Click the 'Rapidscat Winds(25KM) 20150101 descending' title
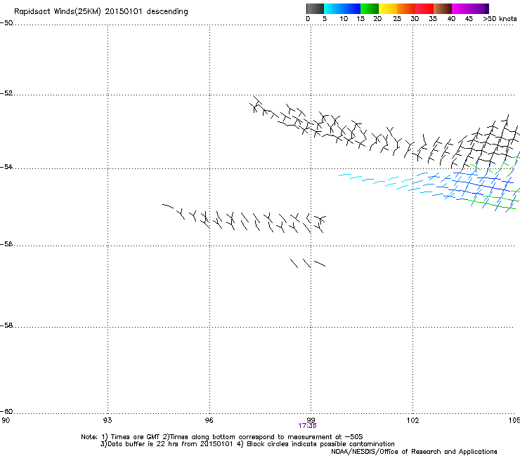 click(100, 11)
